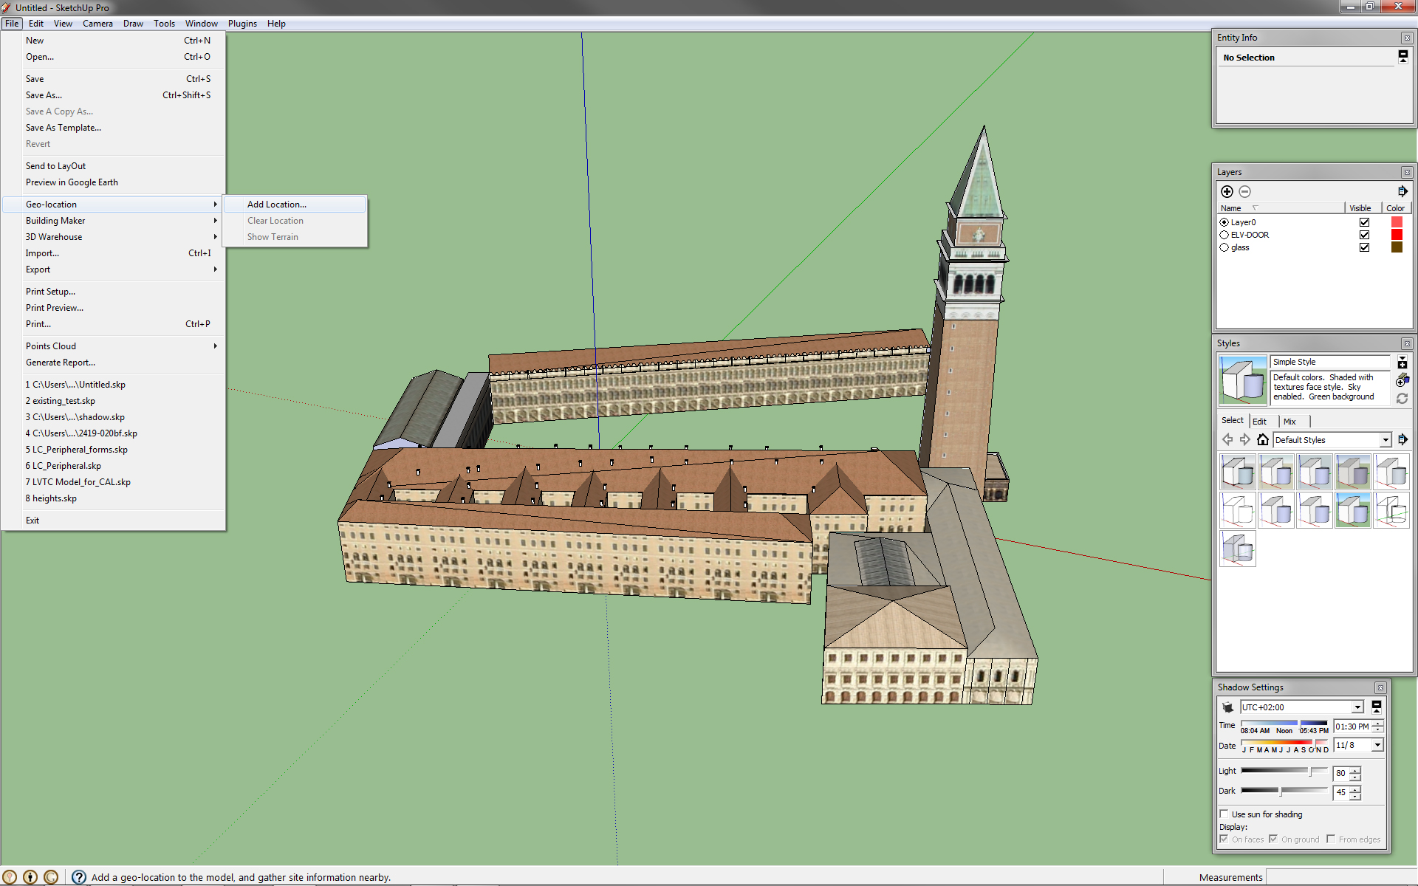1418x886 pixels.
Task: Enable Use sun for shading checkbox
Action: point(1225,814)
